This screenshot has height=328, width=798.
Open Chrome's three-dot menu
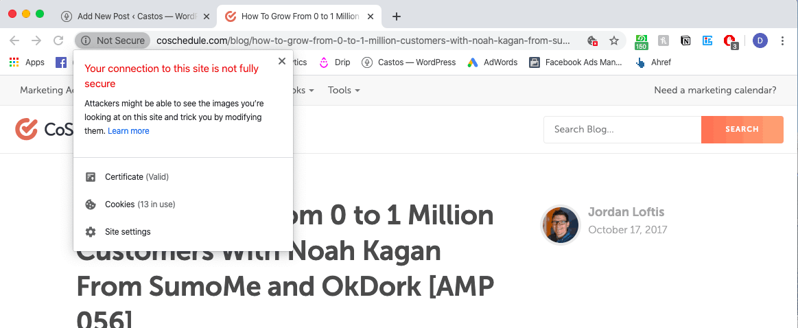pos(783,40)
